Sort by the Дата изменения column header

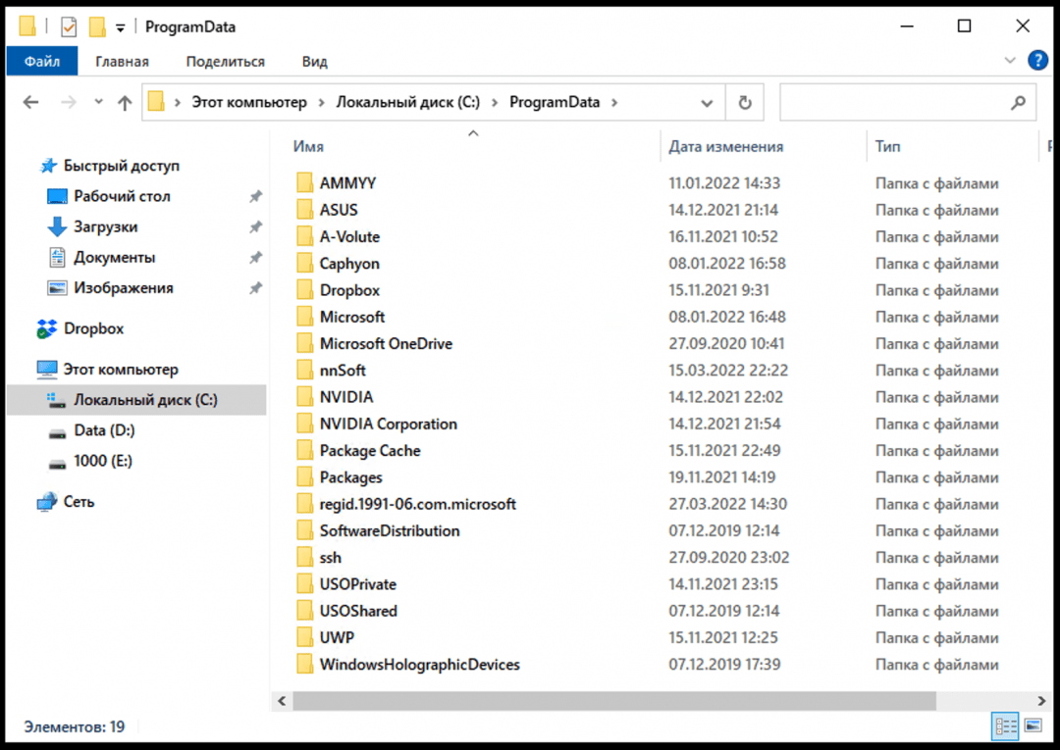(x=725, y=146)
